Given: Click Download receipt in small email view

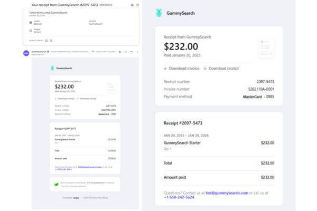Looking at the screenshot, I should [x=88, y=99].
